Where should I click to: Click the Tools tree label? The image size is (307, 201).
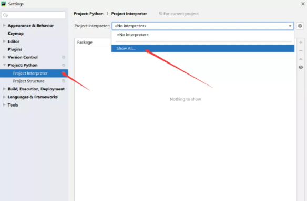pos(13,105)
